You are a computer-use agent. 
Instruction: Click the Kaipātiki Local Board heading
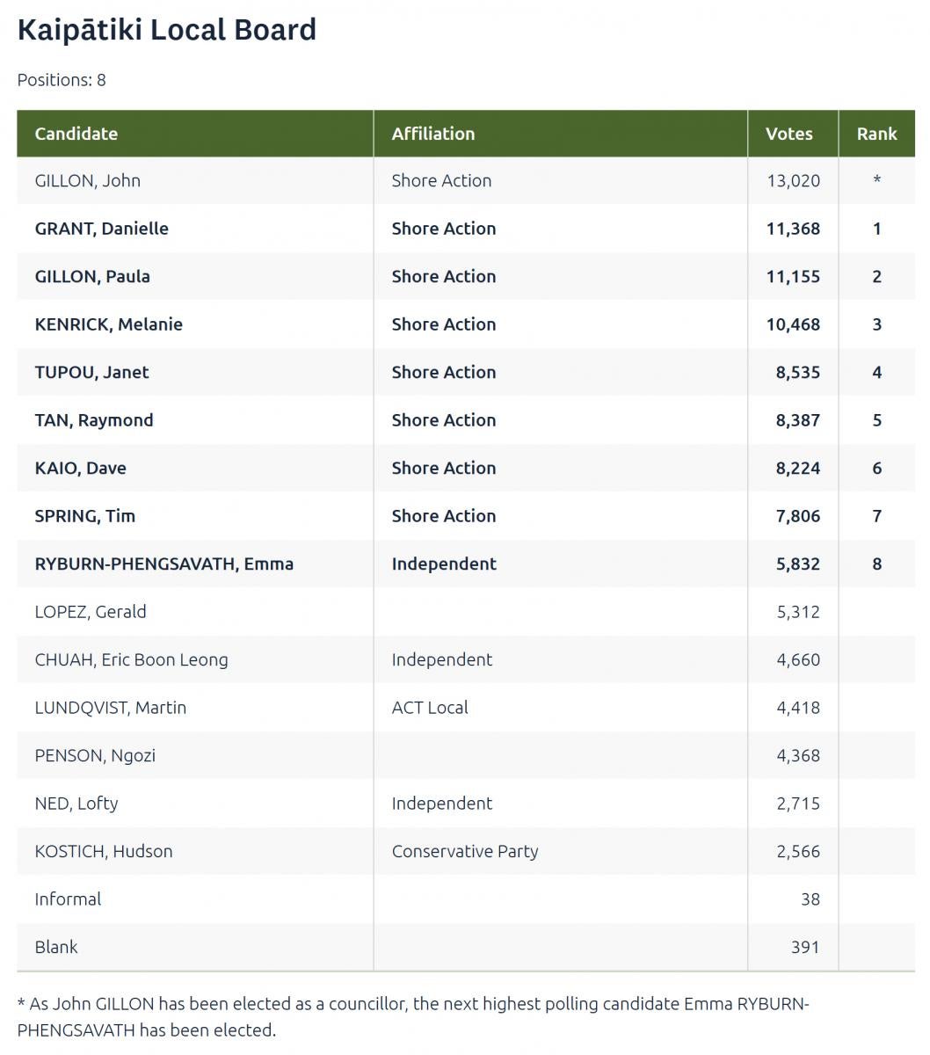[167, 30]
